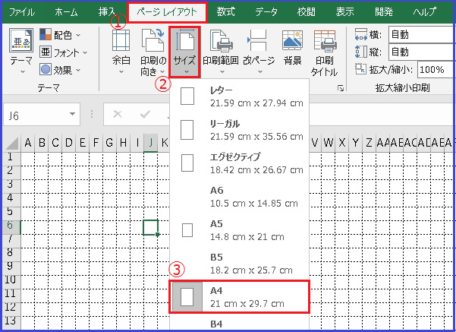The height and width of the screenshot is (332, 456).
Task: Click the 余白 (Margins) icon
Action: coord(121,40)
